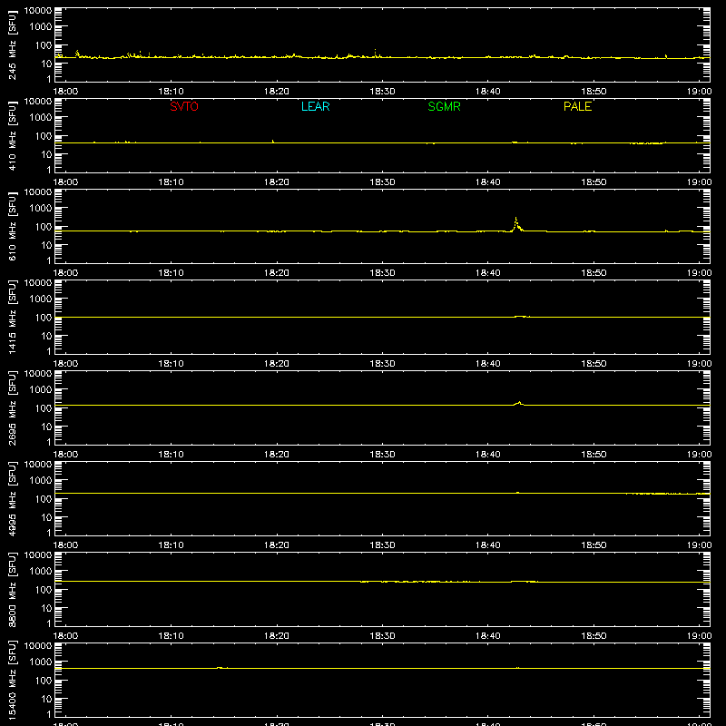726x726 pixels.
Task: Click the 245 MHz [SFU] axis title
Action: 13,44
